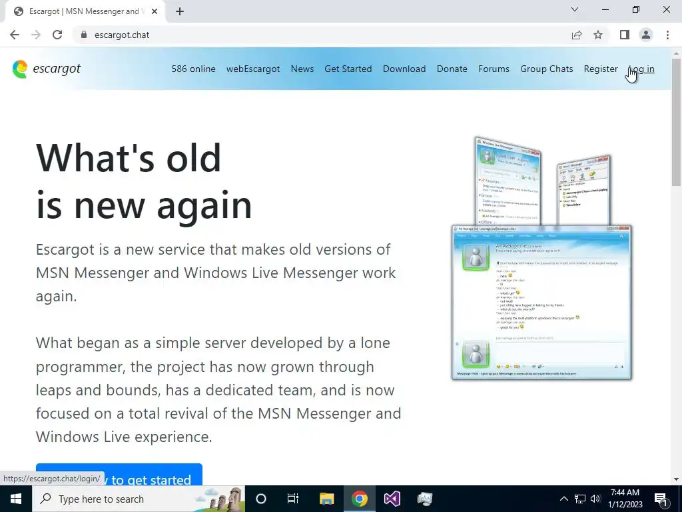
Task: Click the escargot.chat address bar
Action: pyautogui.click(x=322, y=35)
